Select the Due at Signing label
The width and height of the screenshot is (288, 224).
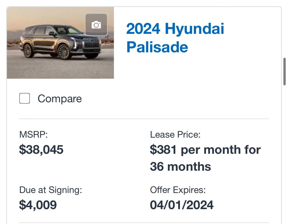50,190
